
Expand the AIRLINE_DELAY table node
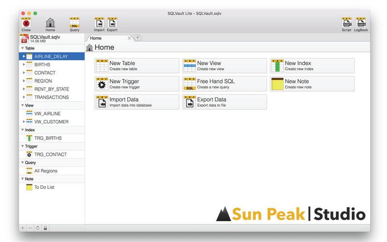click(24, 57)
